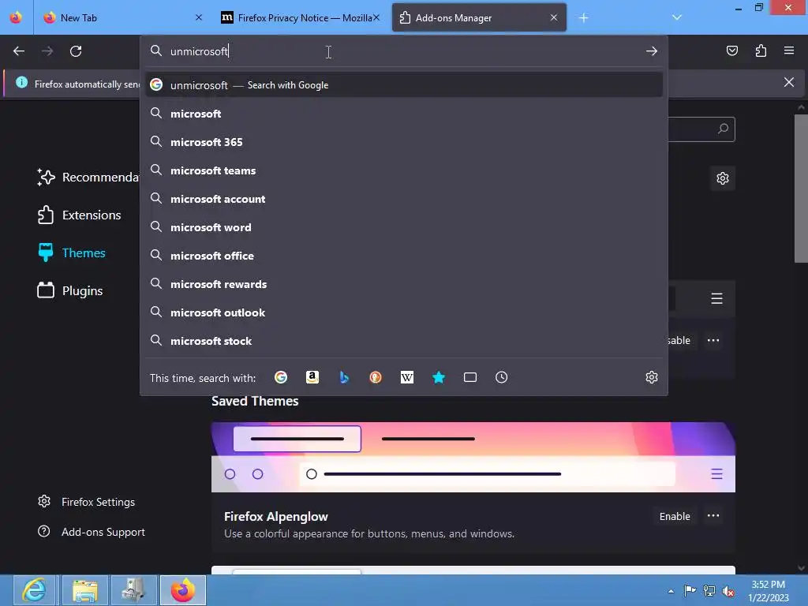Image resolution: width=808 pixels, height=606 pixels.
Task: Pick the 'microsoft outlook' suggestion
Action: [403, 312]
